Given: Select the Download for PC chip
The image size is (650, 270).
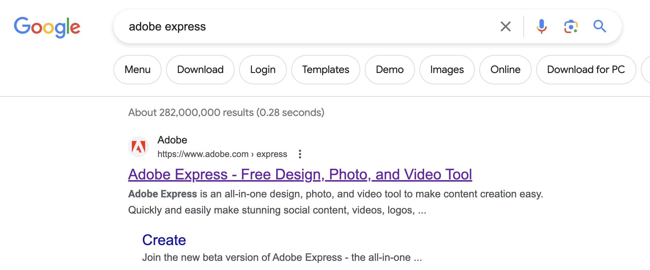Looking at the screenshot, I should tap(586, 70).
